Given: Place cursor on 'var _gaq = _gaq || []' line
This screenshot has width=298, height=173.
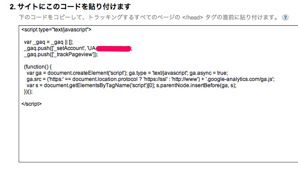Looking at the screenshot, I should tap(48, 42).
